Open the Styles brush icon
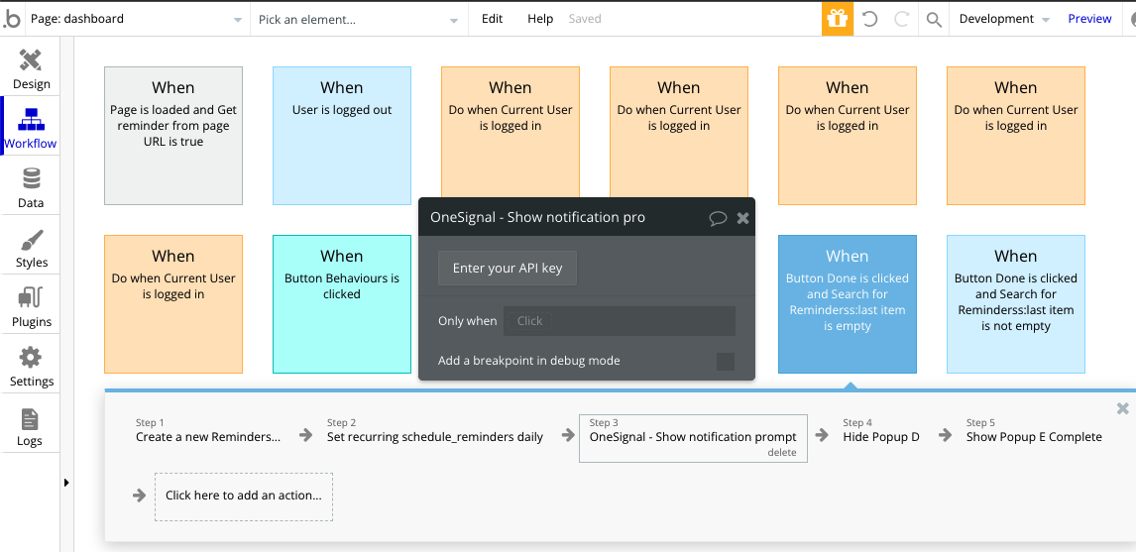The image size is (1136, 552). [x=31, y=248]
